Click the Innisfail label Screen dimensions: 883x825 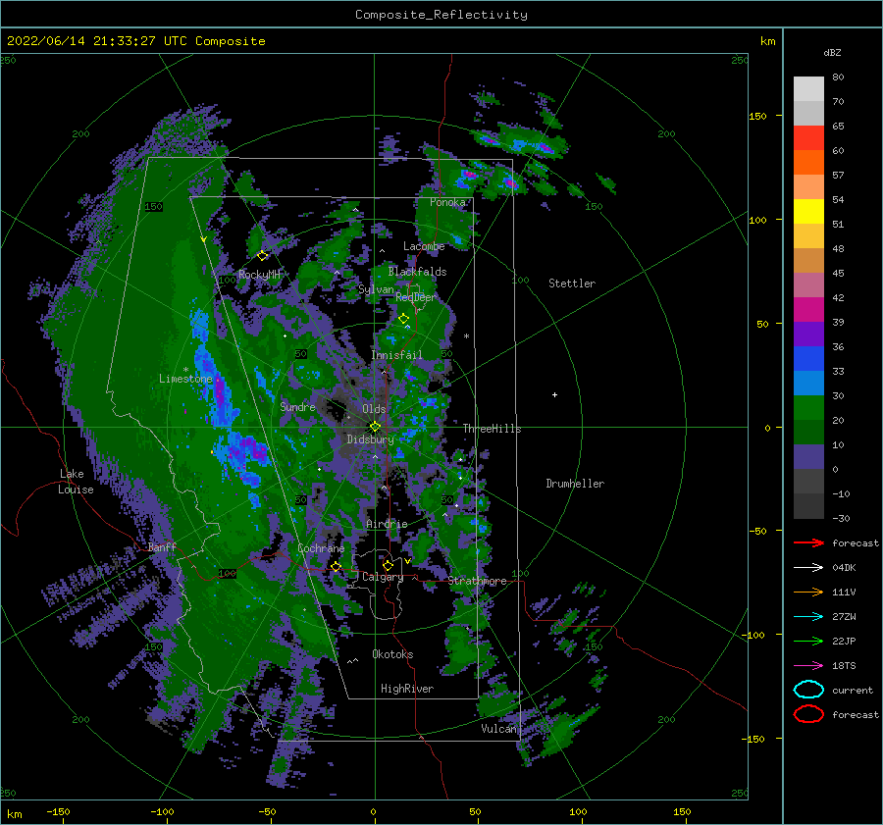(396, 355)
